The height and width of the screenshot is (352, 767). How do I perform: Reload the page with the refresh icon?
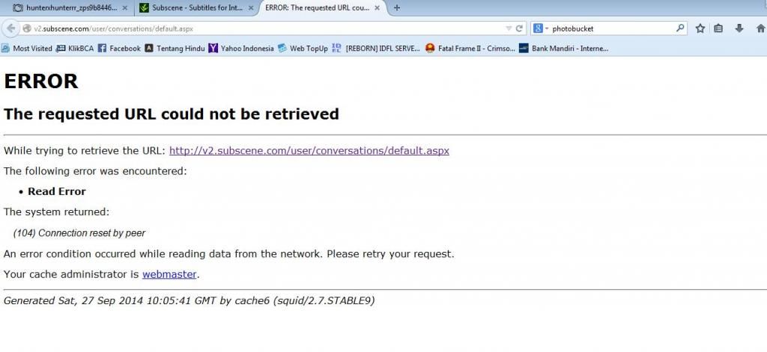point(520,28)
